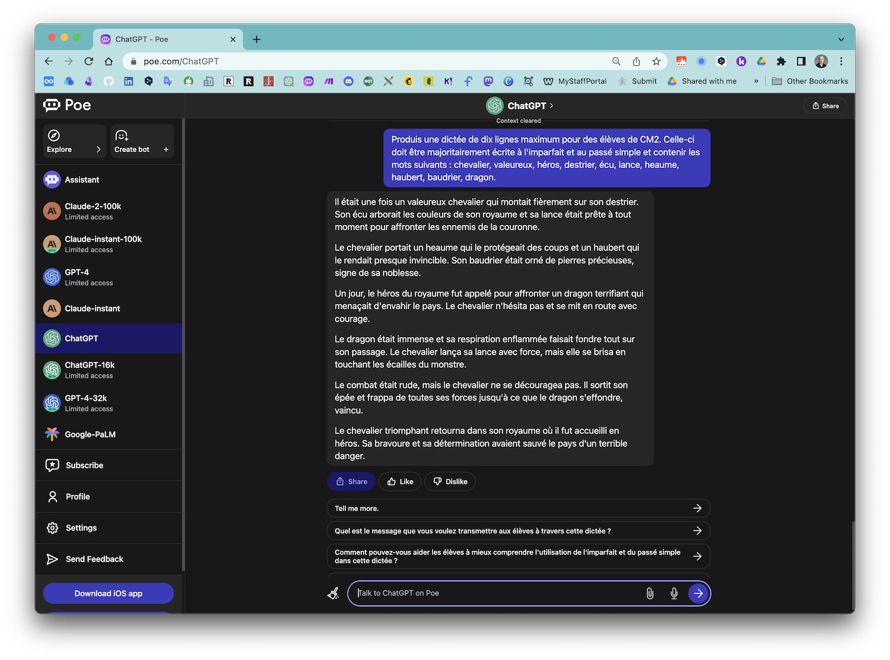The height and width of the screenshot is (660, 890).
Task: Click the top-right Share button
Action: (825, 106)
